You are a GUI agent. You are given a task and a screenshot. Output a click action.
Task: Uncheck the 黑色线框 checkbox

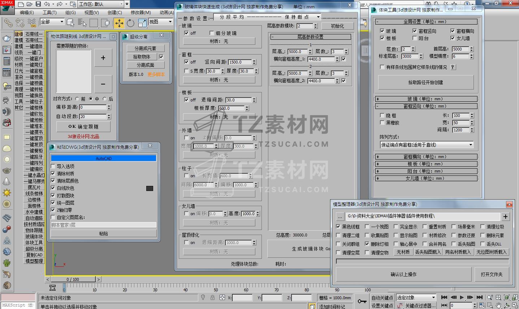[x=338, y=227]
